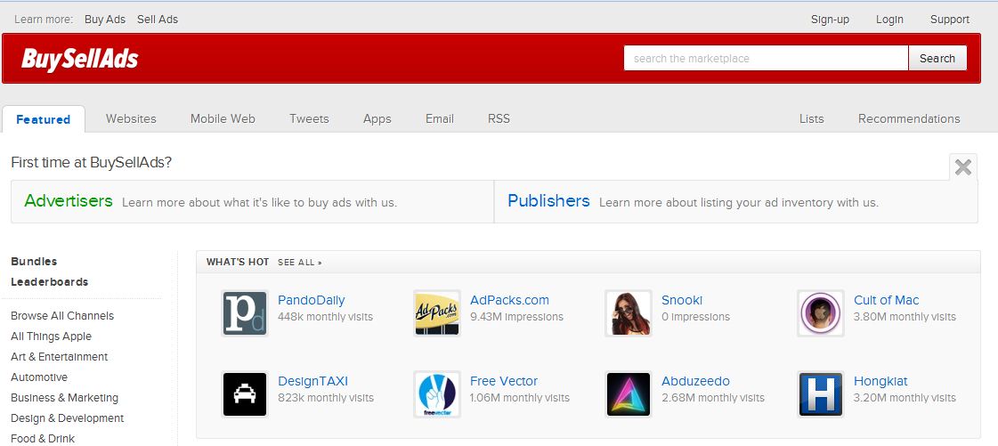
Task: Click the DesignTAXI taxi icon
Action: (245, 394)
